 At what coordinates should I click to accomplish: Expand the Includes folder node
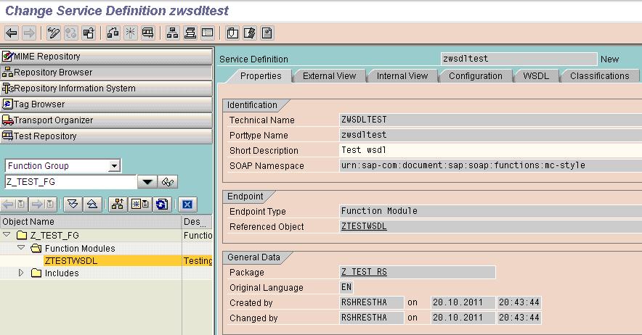(21, 273)
